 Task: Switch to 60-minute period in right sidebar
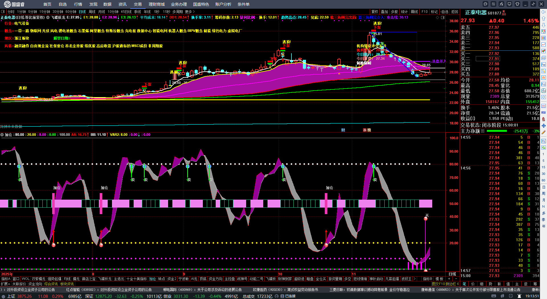pyautogui.click(x=544, y=180)
